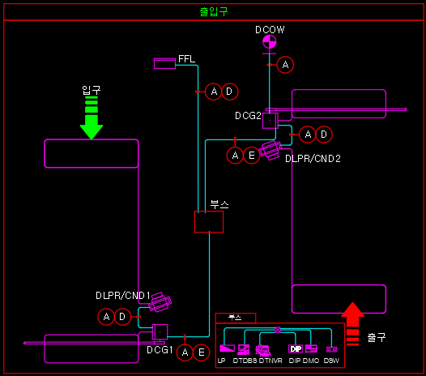
Task: Click the DMO legend label
Action: [x=311, y=361]
